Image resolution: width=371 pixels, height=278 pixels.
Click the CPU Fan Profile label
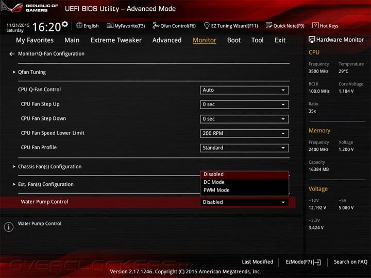tap(39, 148)
